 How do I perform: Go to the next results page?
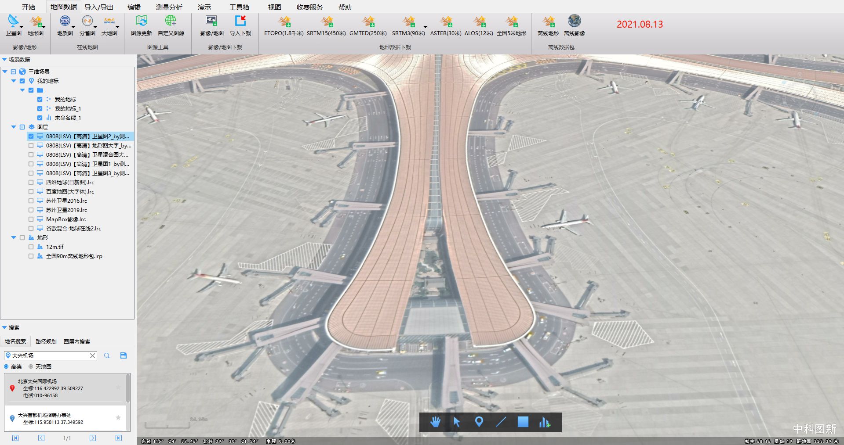click(x=93, y=438)
